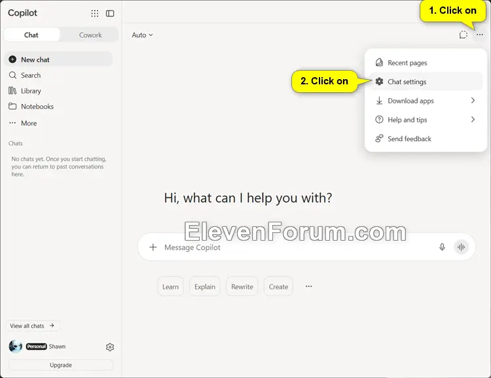This screenshot has width=491, height=378.
Task: Click the Copilot title
Action: click(x=22, y=13)
